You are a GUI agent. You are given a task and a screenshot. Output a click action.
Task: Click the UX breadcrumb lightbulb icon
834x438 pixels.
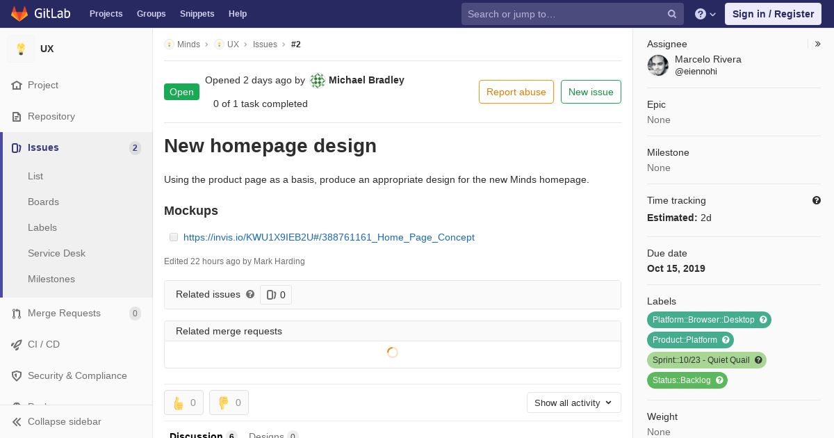(x=219, y=44)
